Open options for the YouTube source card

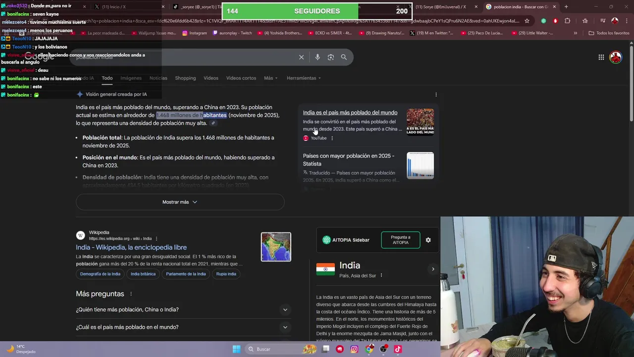332,138
